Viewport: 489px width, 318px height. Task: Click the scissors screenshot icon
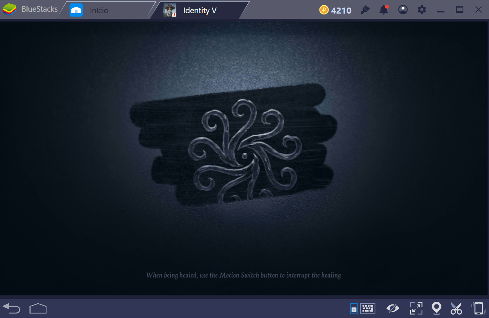click(456, 308)
